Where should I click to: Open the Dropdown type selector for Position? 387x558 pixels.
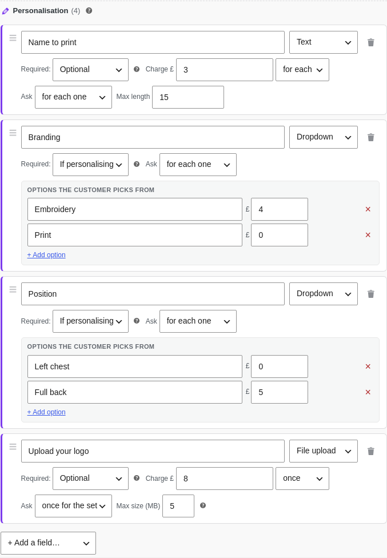(x=324, y=294)
